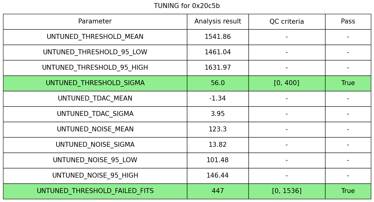Select the UNTUNED_TDAC_MEAN parameter cell

[95, 99]
